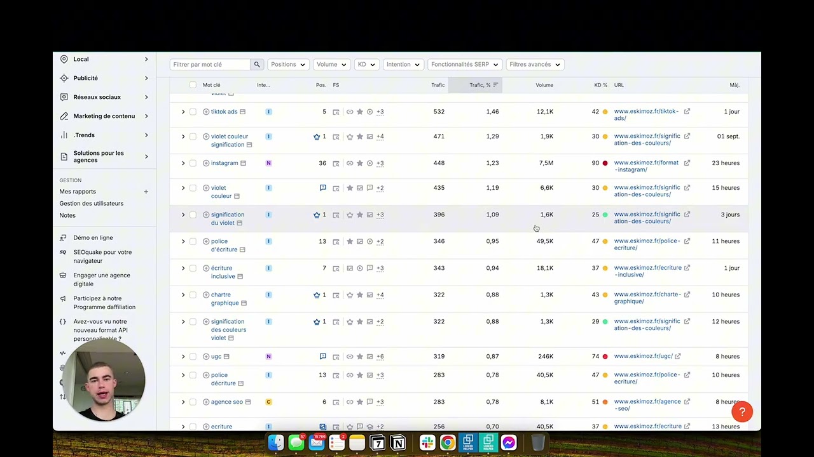The image size is (814, 457).
Task: Tick the checkbox for instagram row
Action: tap(193, 163)
